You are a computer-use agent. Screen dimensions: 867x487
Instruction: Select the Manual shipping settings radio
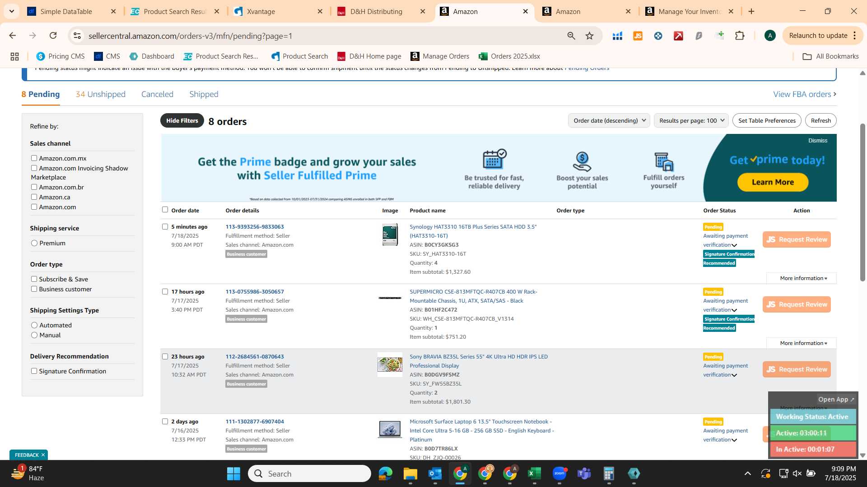[x=34, y=335]
